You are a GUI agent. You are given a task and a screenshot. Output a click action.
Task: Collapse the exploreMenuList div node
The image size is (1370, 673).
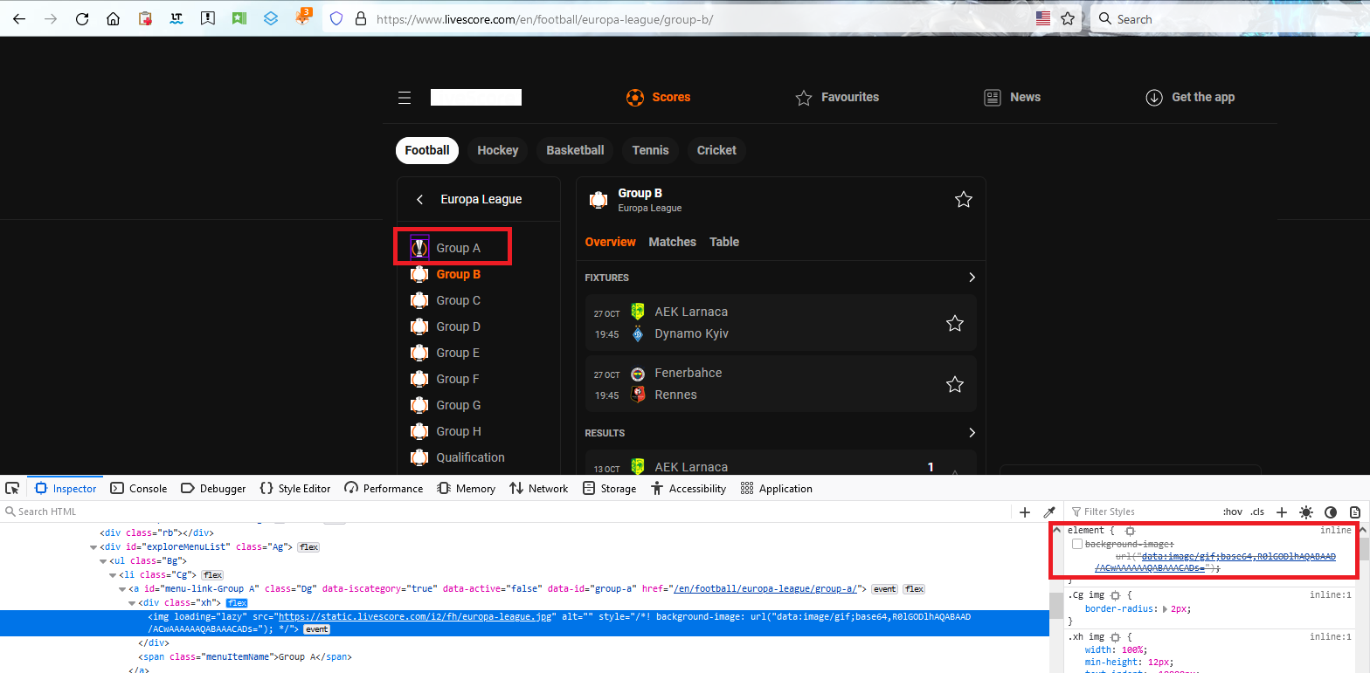tap(93, 547)
